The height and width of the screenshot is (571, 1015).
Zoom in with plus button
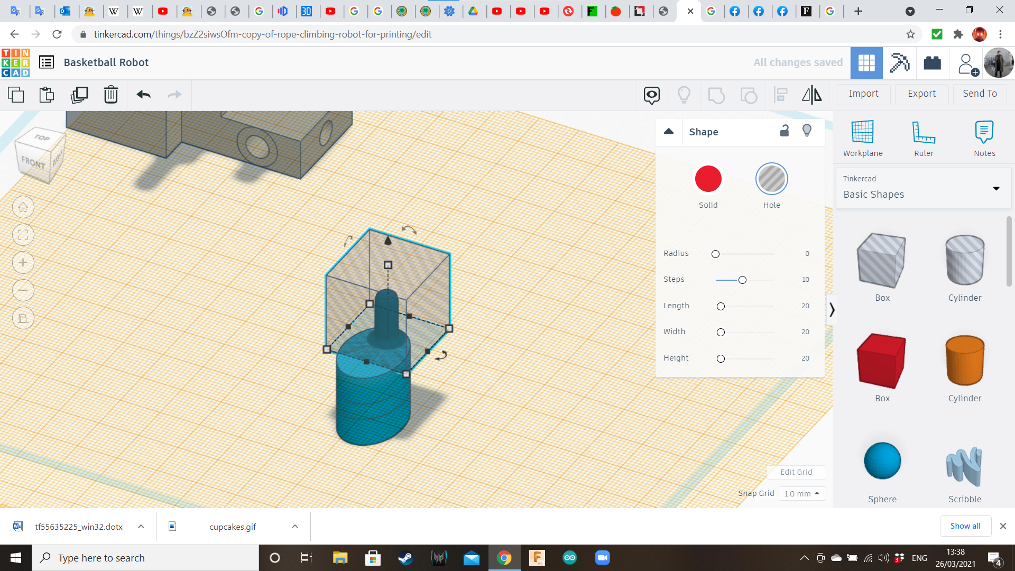(x=23, y=263)
